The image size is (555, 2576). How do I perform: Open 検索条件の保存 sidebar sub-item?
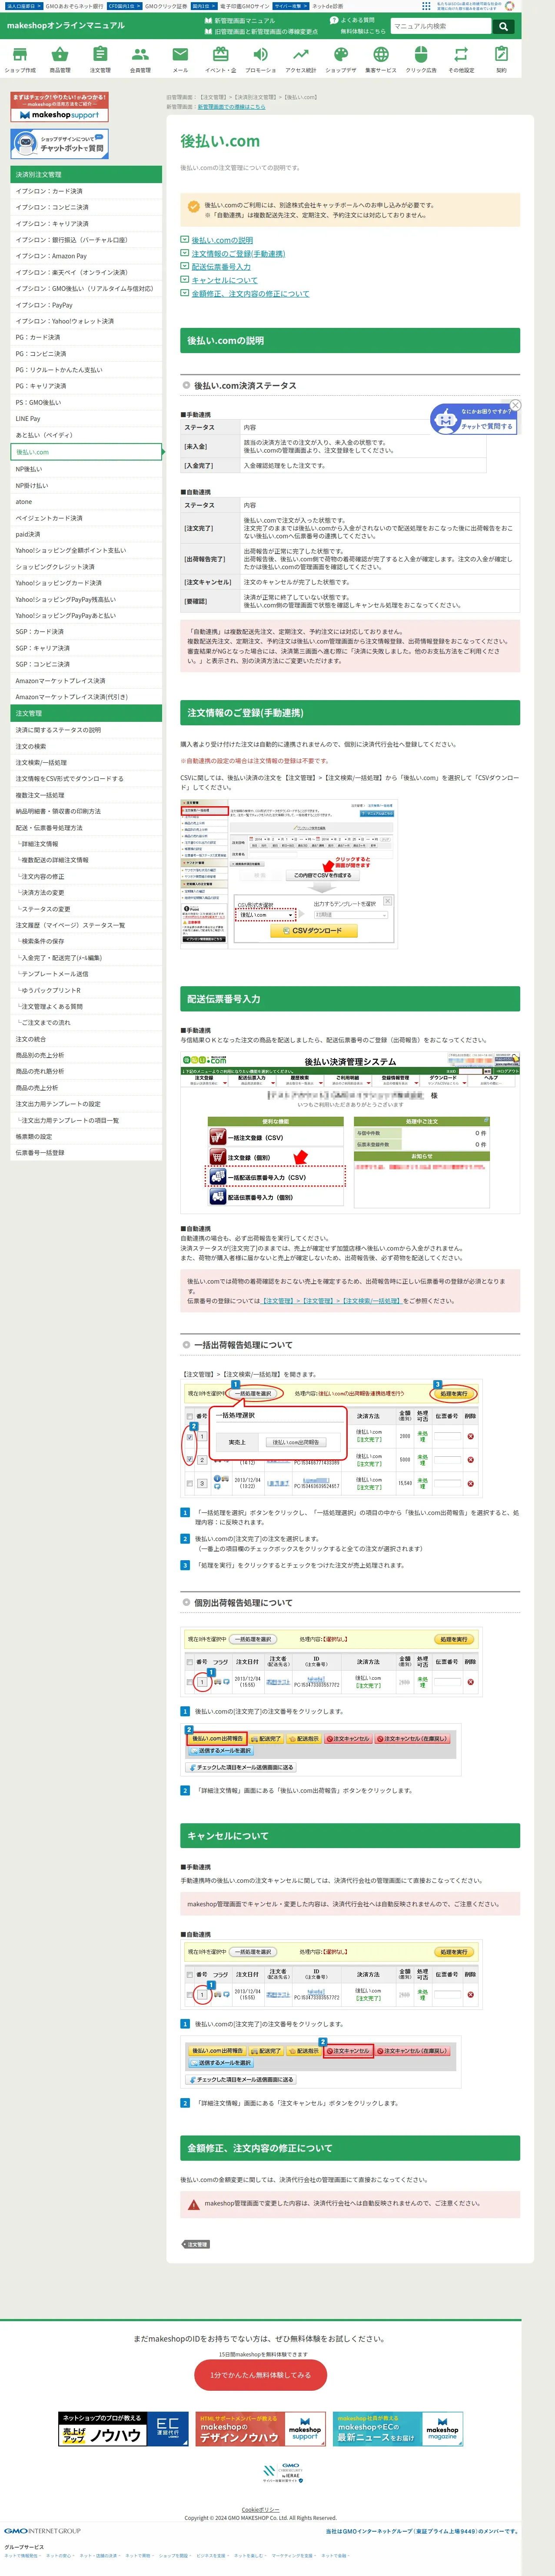point(86,941)
